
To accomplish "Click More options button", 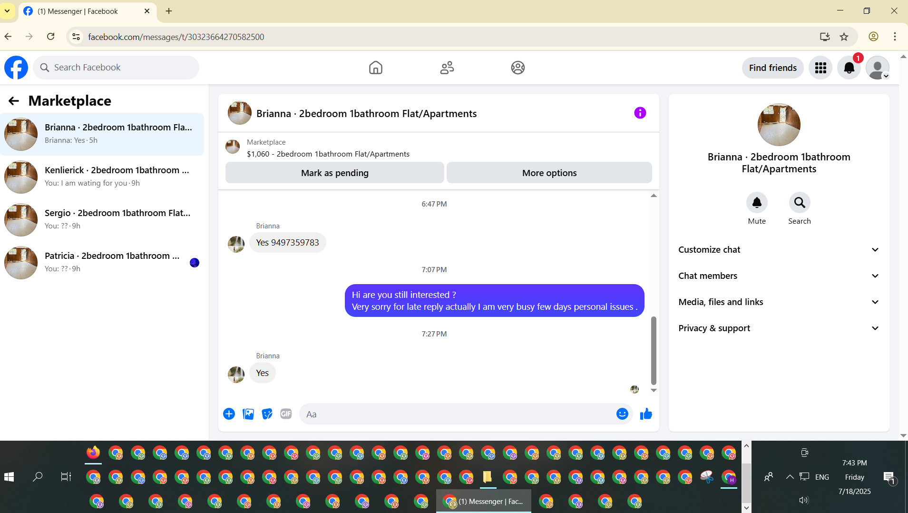I will click(549, 173).
